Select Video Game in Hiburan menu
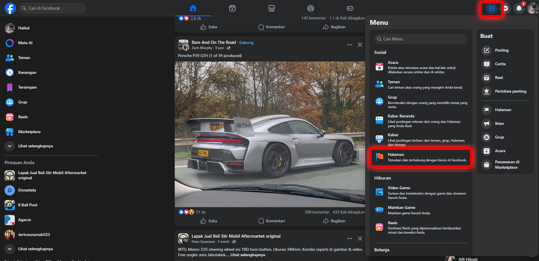The width and height of the screenshot is (539, 261). point(420,192)
